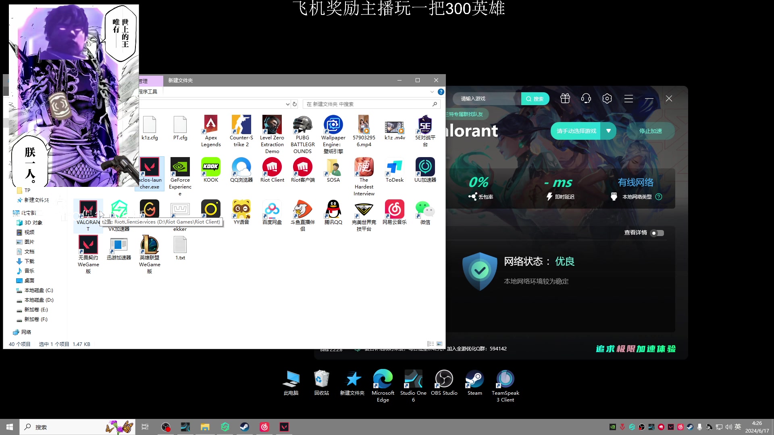Open the gift icon in the accelerator window
774x435 pixels.
coord(565,99)
